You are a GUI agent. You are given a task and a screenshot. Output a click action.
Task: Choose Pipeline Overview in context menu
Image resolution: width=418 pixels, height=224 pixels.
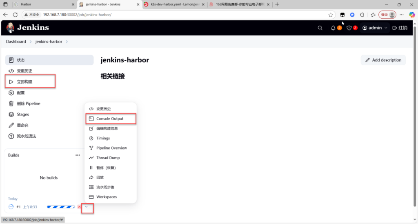(111, 148)
